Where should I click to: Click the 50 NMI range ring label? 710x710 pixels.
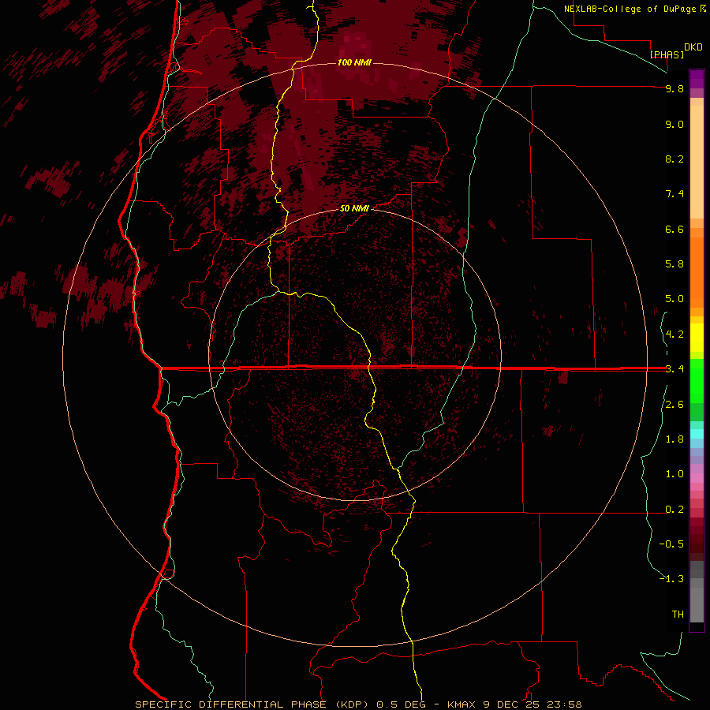pos(354,208)
